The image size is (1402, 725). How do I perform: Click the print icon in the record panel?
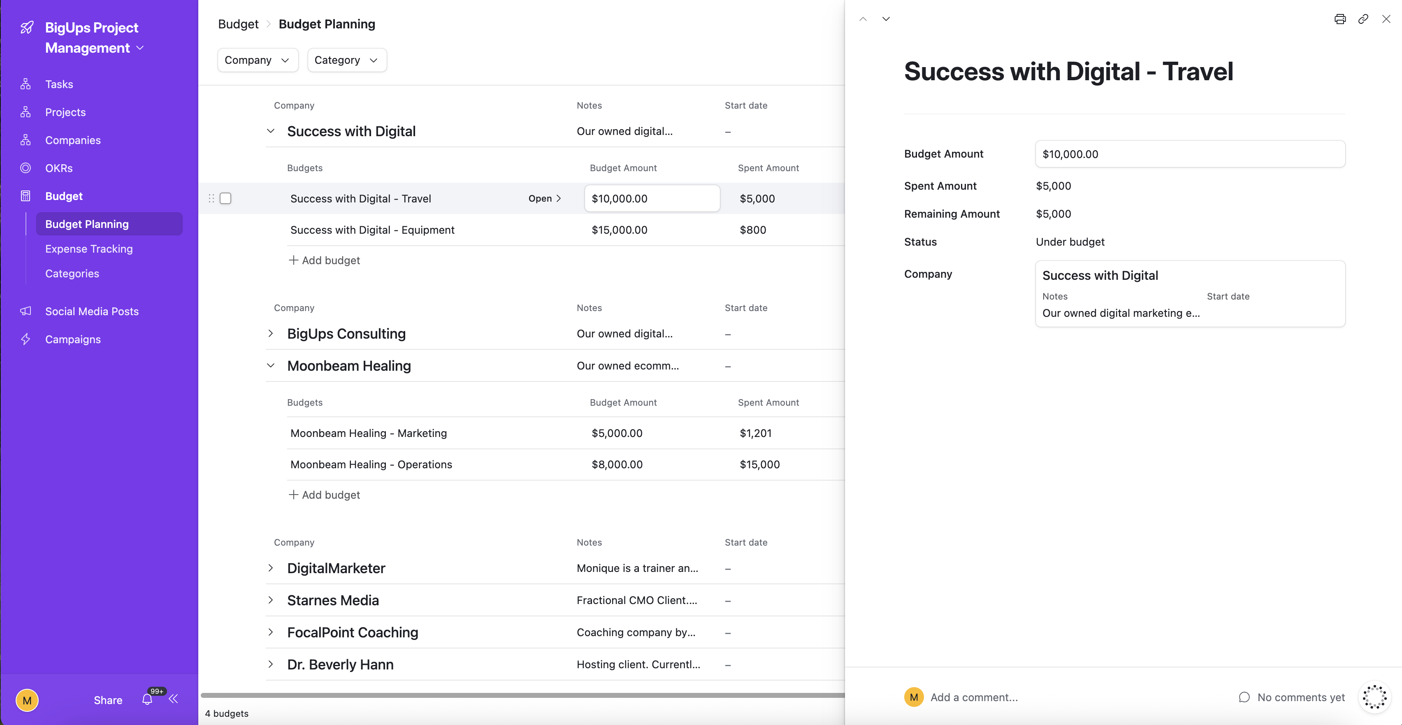click(1340, 19)
